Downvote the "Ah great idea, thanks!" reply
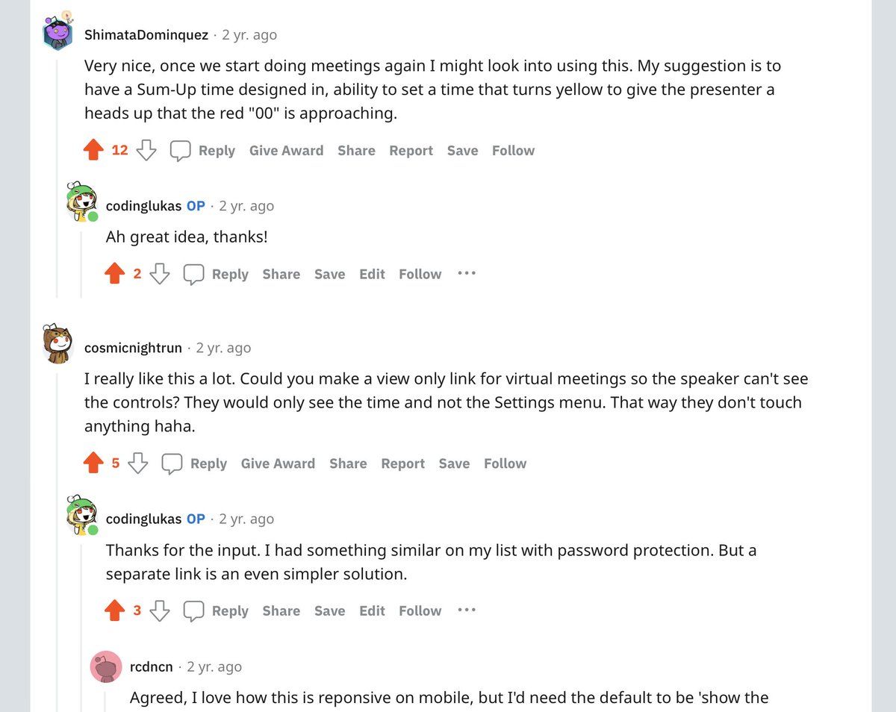The height and width of the screenshot is (712, 896). 160,275
